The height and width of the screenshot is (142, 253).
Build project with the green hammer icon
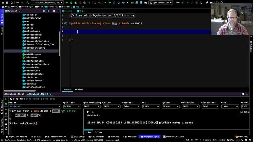[28, 2]
